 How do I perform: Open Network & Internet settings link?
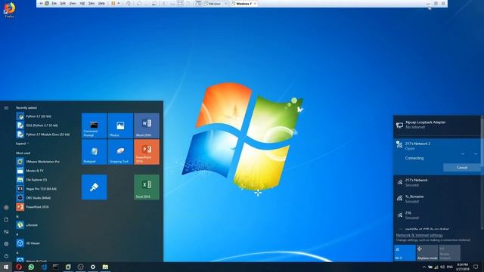[419, 235]
